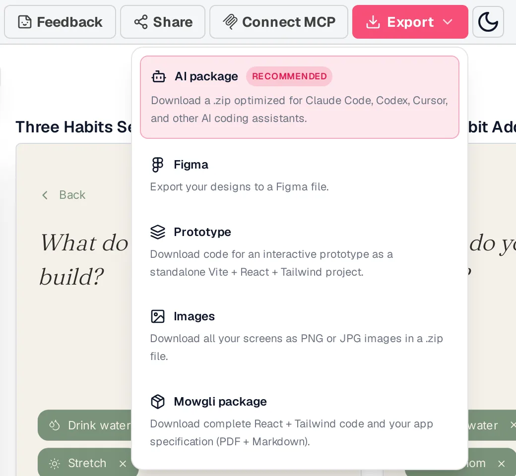This screenshot has height=476, width=516.
Task: Click "Export your designs to a Figma file."
Action: 239,187
